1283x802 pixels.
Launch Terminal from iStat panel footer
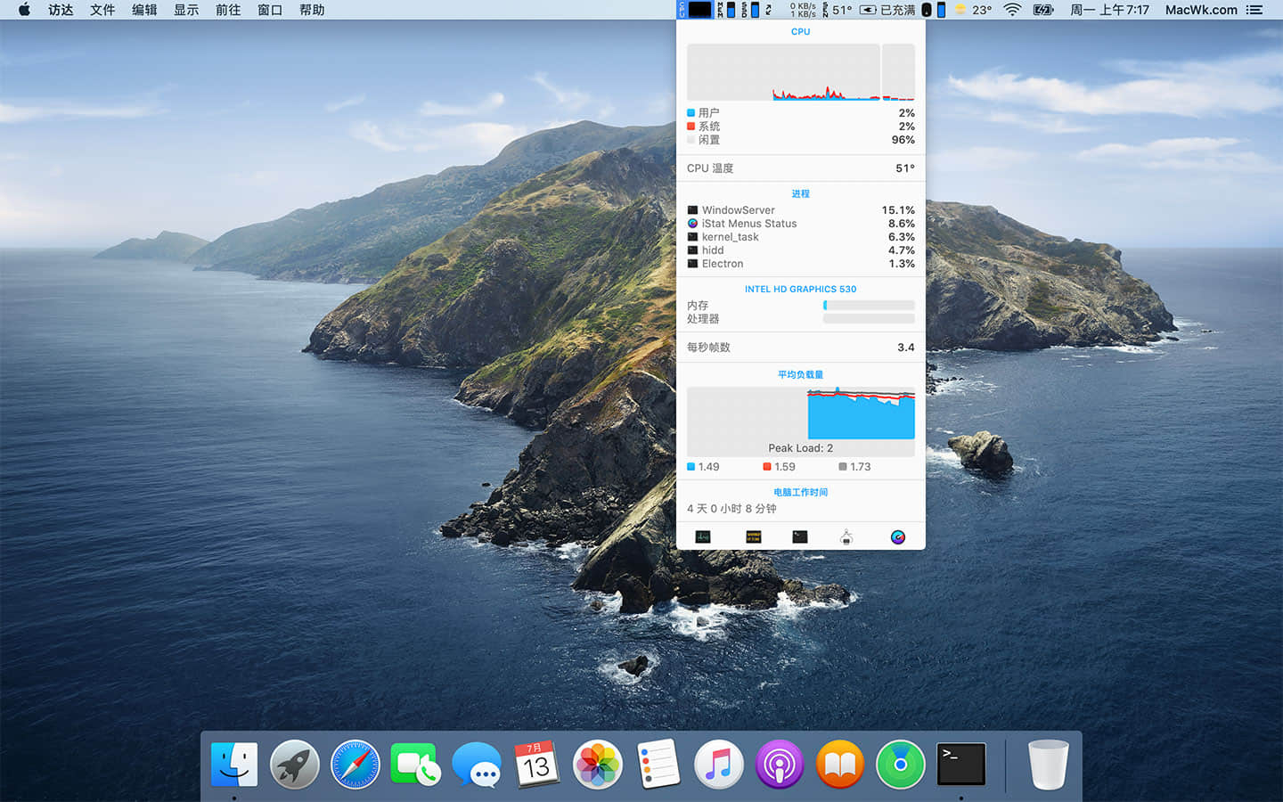pos(800,536)
